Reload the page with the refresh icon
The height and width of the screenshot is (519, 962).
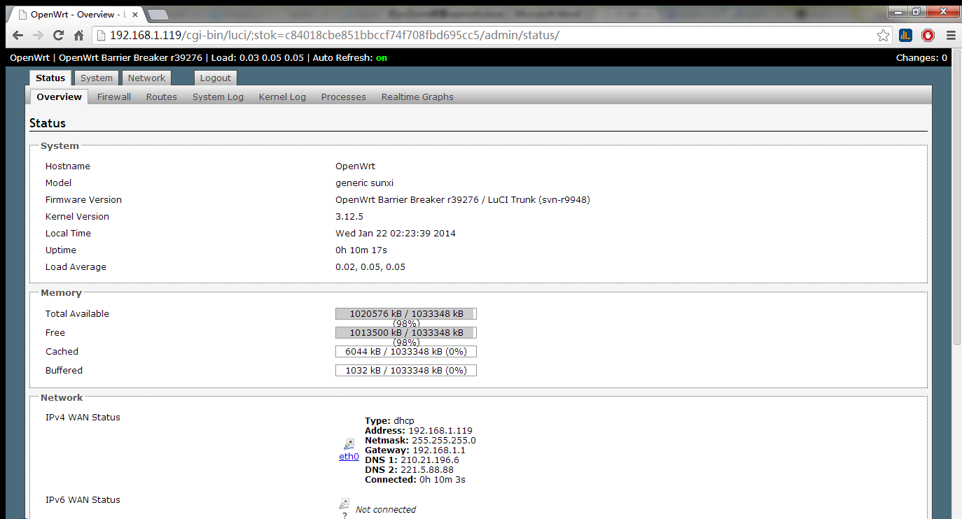pyautogui.click(x=58, y=36)
